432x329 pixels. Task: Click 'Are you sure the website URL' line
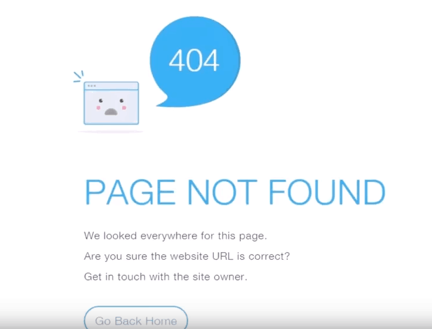[187, 256]
